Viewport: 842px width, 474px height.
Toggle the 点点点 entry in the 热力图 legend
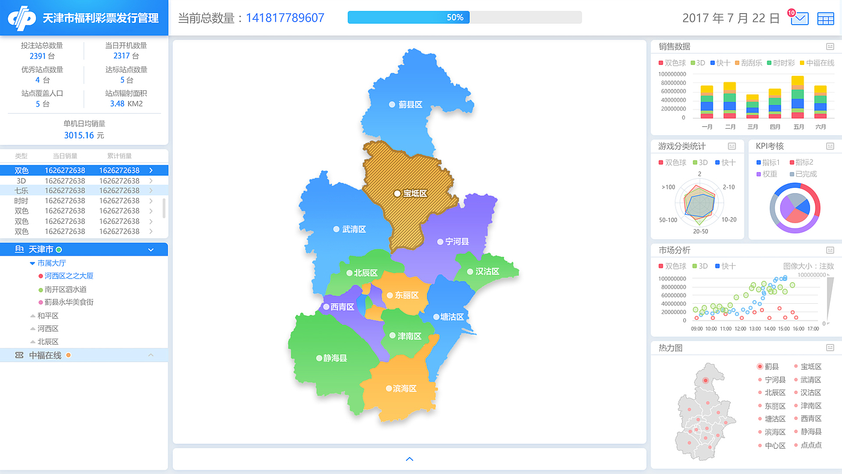pyautogui.click(x=808, y=445)
